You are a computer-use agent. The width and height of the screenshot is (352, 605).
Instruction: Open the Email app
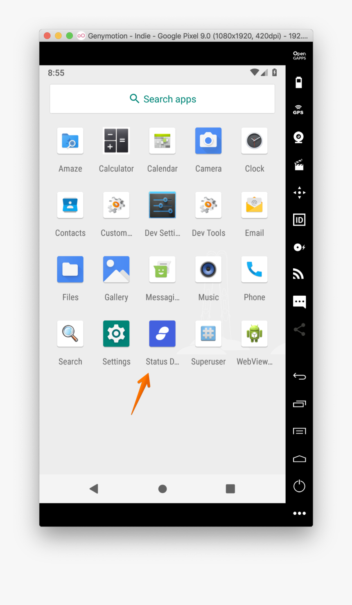pos(255,205)
